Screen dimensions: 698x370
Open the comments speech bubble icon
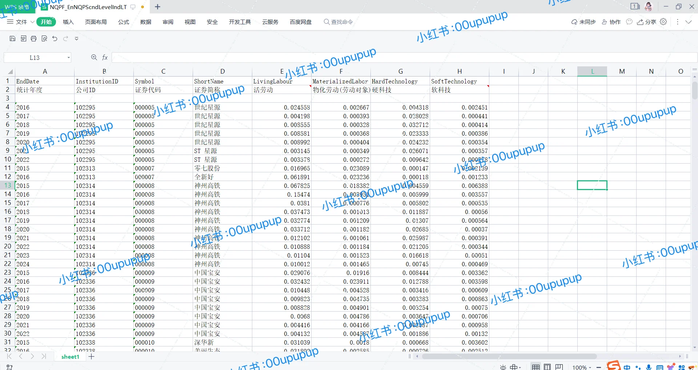click(x=629, y=22)
